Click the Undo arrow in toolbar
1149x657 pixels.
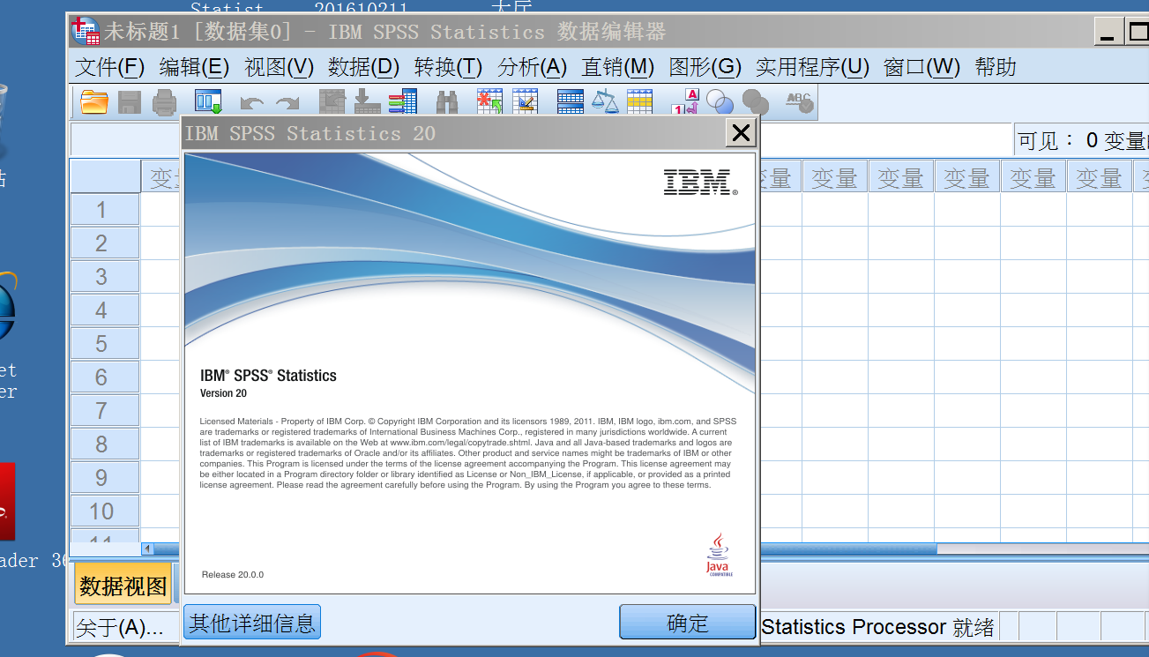(252, 102)
